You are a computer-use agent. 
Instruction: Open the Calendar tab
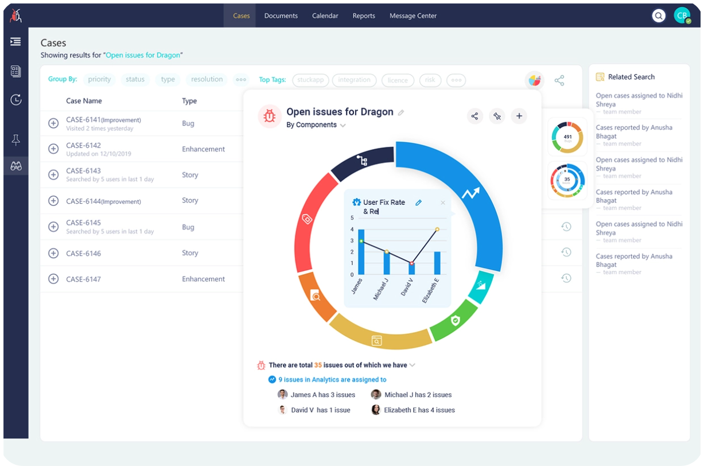pos(325,16)
